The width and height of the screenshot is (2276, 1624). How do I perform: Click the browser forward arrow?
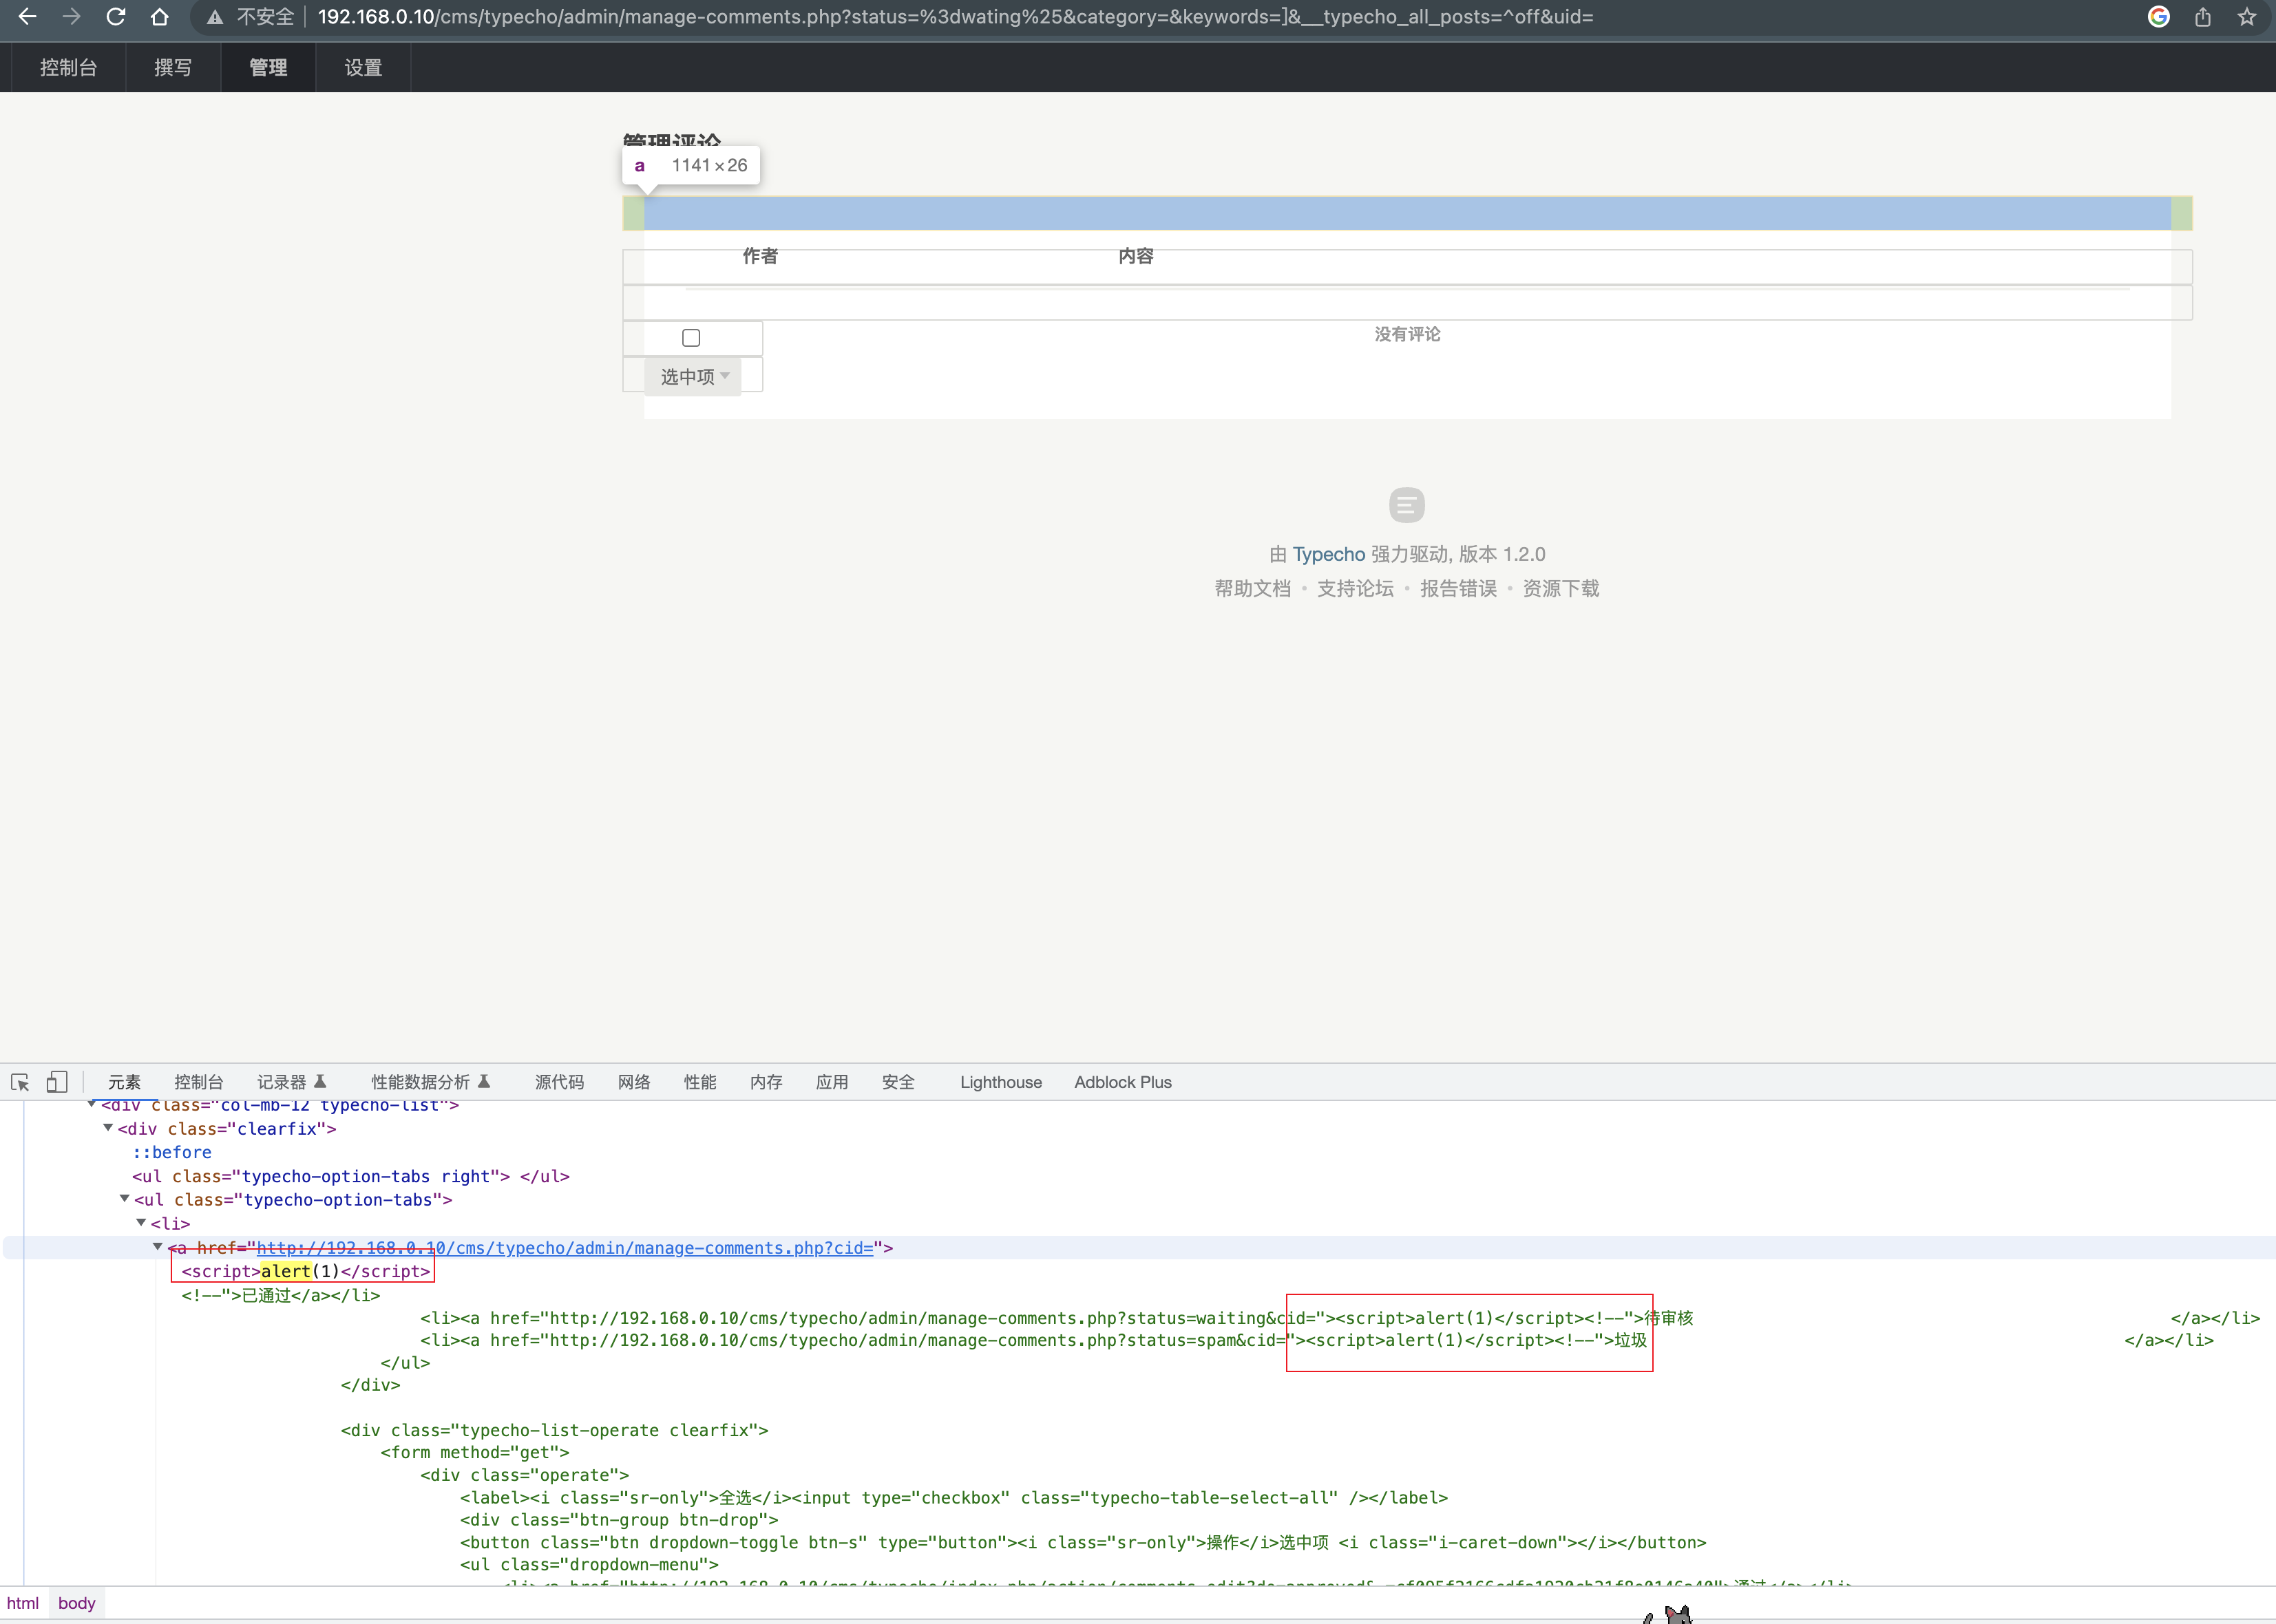[71, 17]
